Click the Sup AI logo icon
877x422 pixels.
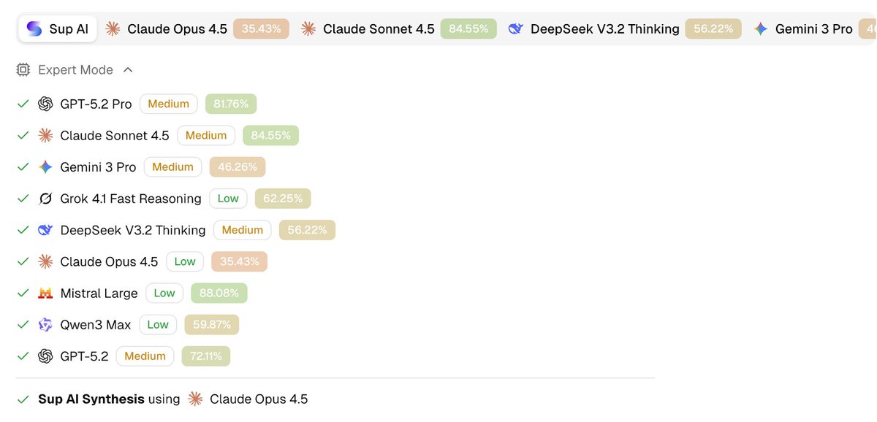click(x=34, y=29)
